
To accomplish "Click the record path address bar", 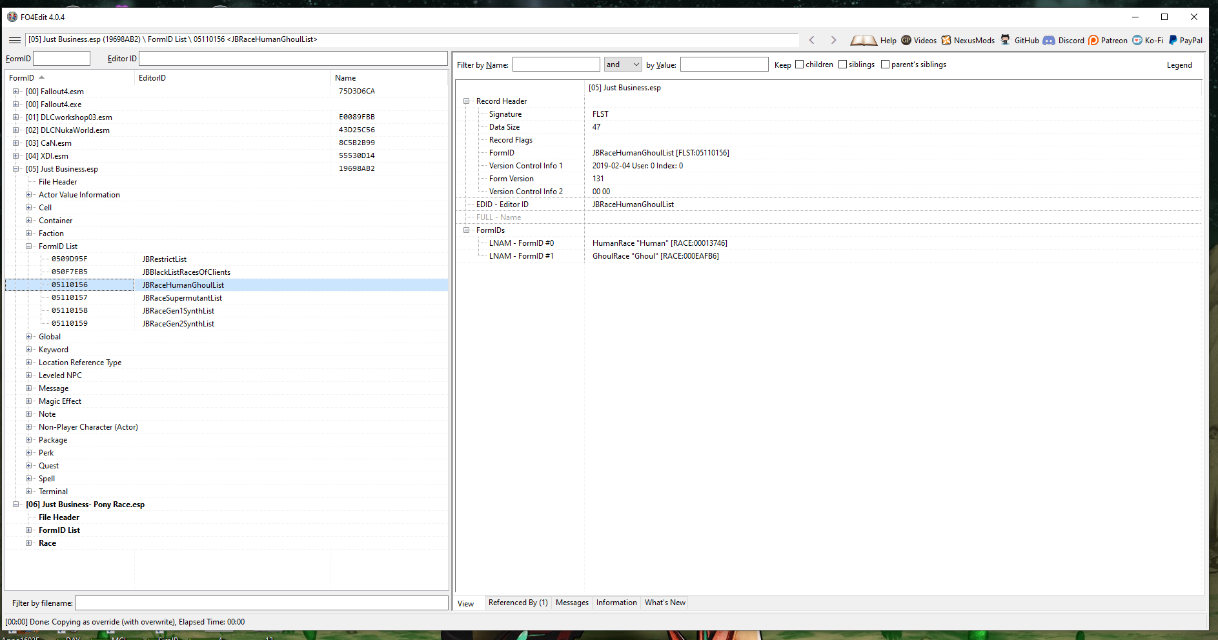I will [x=412, y=40].
